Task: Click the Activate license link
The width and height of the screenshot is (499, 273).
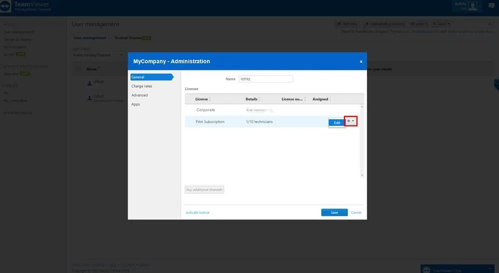Action: [x=197, y=212]
